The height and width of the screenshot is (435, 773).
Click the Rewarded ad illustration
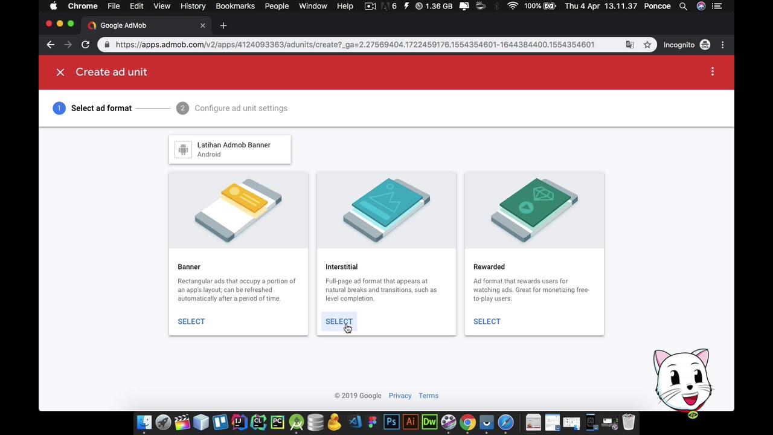[534, 210]
